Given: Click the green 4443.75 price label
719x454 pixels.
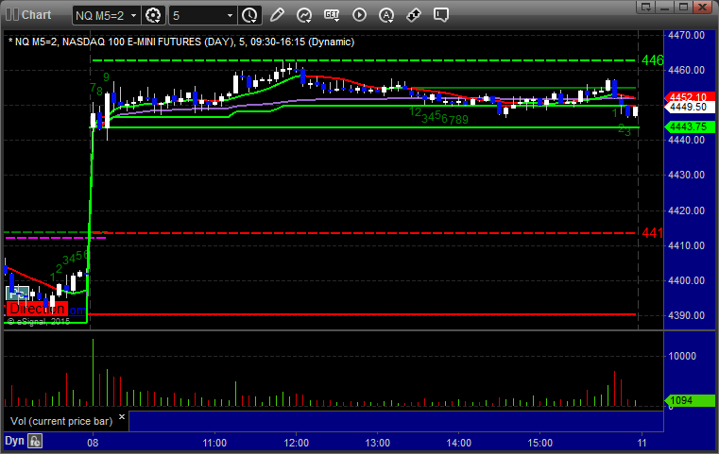Looking at the screenshot, I should point(689,126).
